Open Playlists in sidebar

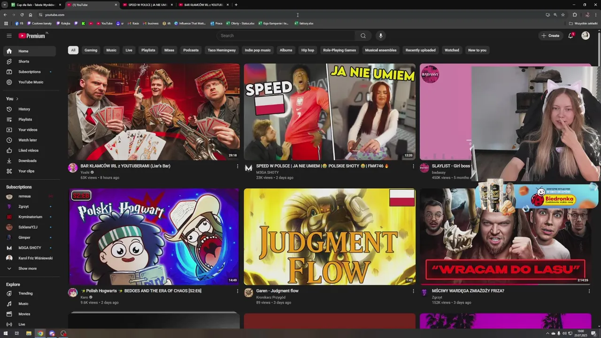pos(29,120)
